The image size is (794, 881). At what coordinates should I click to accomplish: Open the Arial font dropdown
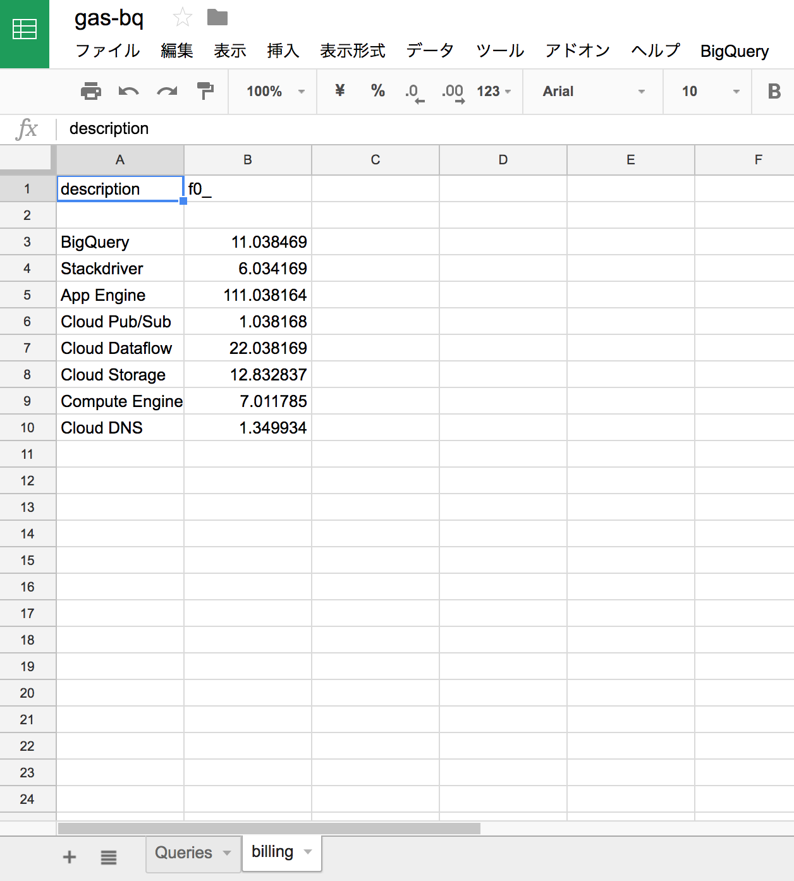pyautogui.click(x=594, y=91)
